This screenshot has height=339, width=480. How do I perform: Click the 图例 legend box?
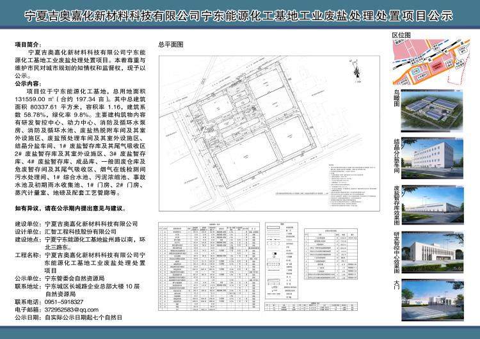[x=282, y=261]
